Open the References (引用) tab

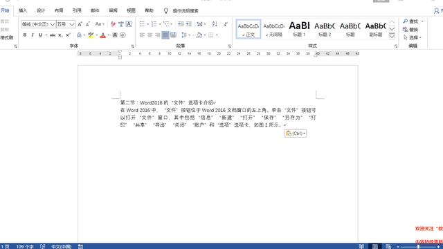(x=77, y=11)
